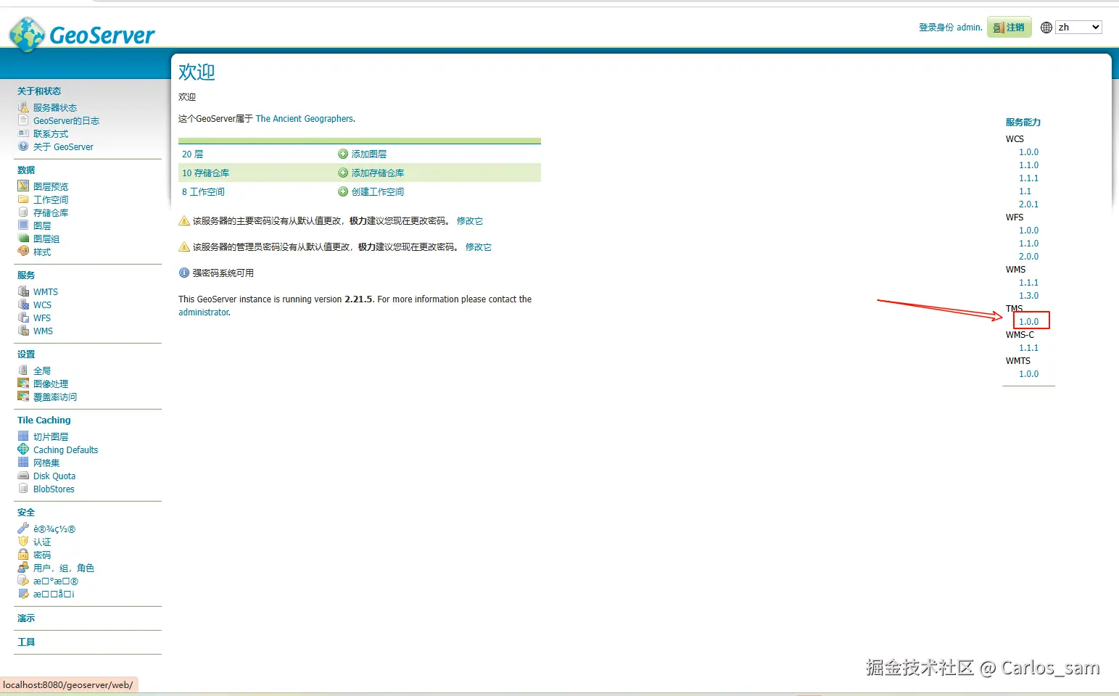This screenshot has width=1119, height=696.
Task: Click Caching Defaults globe icon
Action: coord(23,449)
